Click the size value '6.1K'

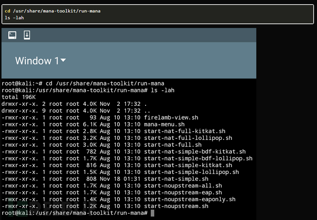click(90, 124)
